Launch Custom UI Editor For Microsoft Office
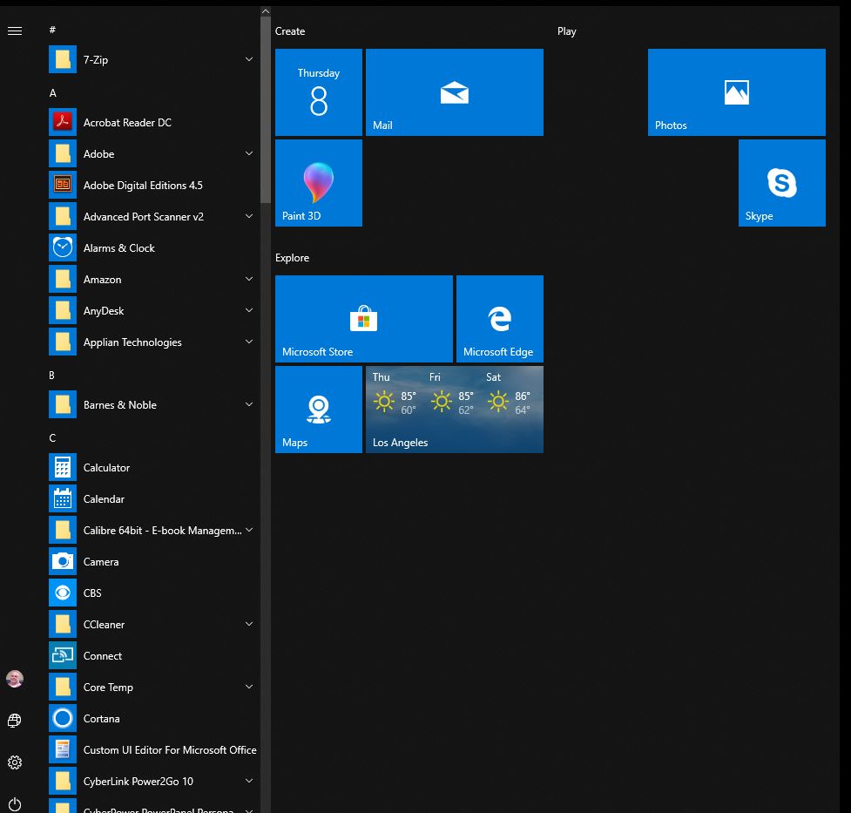This screenshot has width=851, height=813. 152,750
